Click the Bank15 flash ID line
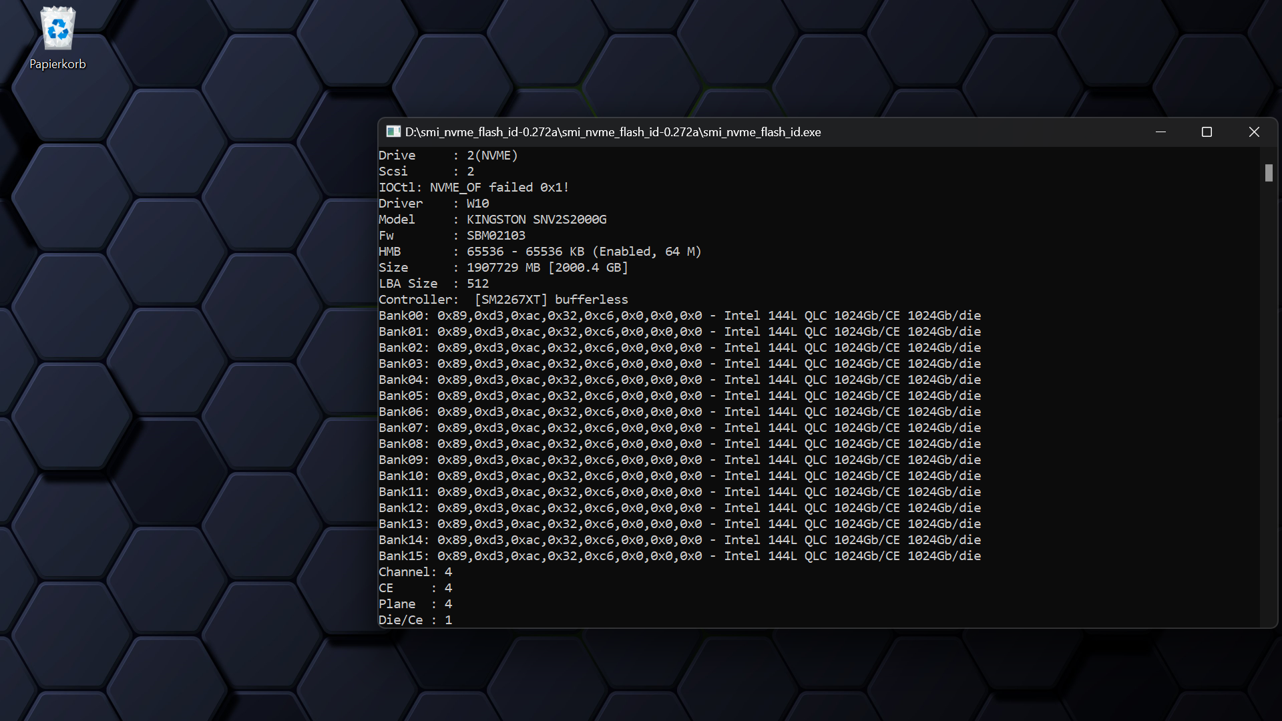Viewport: 1282px width, 721px height. click(679, 556)
